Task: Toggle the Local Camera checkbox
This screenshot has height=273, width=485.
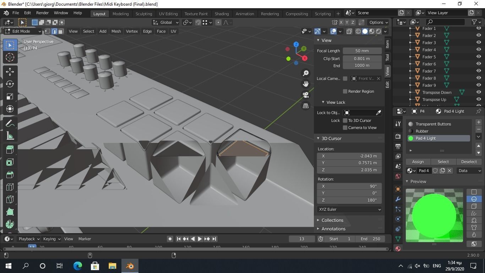Action: coord(345,79)
